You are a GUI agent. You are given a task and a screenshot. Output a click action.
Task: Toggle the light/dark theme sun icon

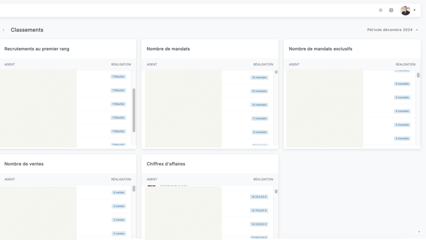[x=381, y=10]
